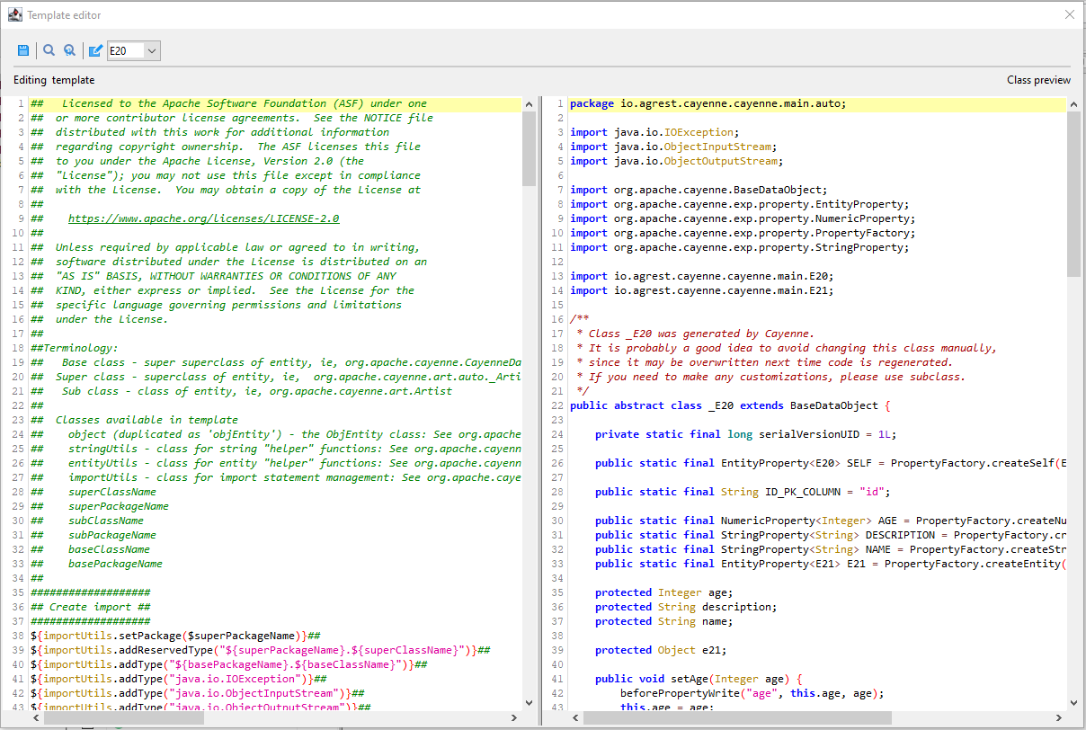
Task: Click up arrow of class preview scrollbar
Action: click(1073, 105)
